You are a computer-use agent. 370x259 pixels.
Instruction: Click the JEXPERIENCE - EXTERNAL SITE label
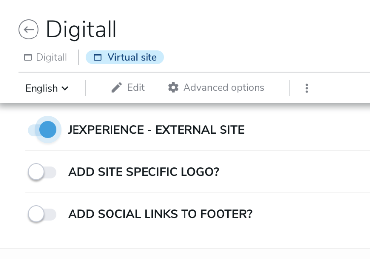[x=156, y=130]
